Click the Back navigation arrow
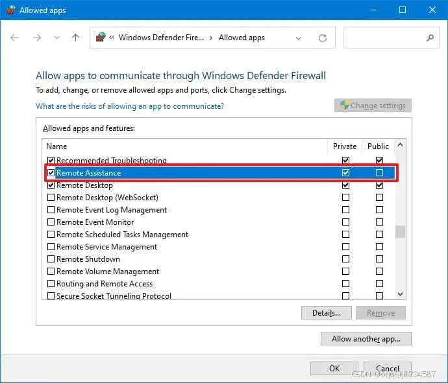This screenshot has height=383, width=448. [14, 38]
